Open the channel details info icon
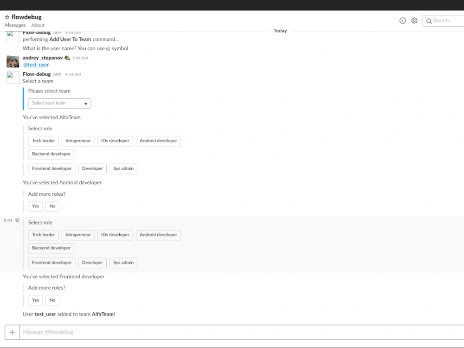 pyautogui.click(x=402, y=20)
